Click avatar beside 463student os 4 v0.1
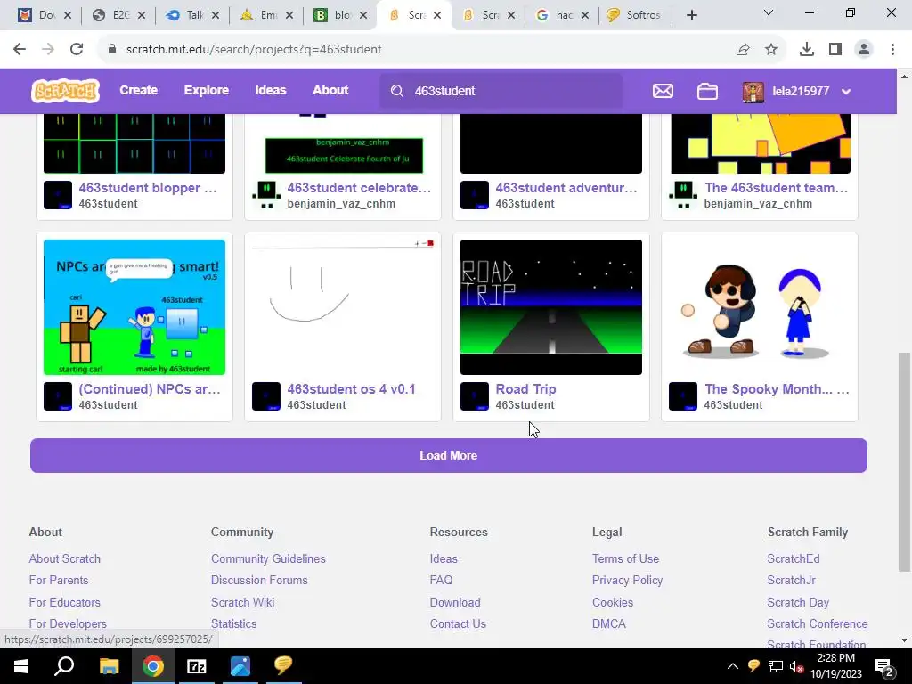This screenshot has height=684, width=912. coord(266,396)
